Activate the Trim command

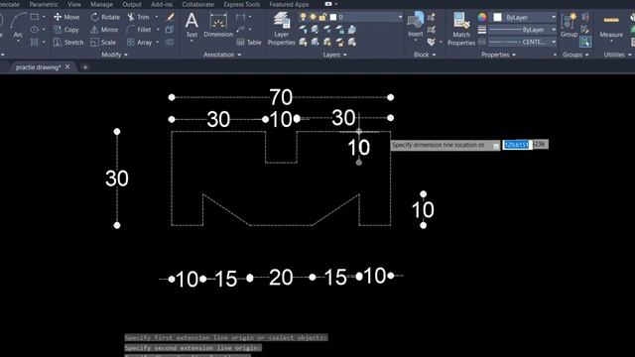[x=139, y=17]
